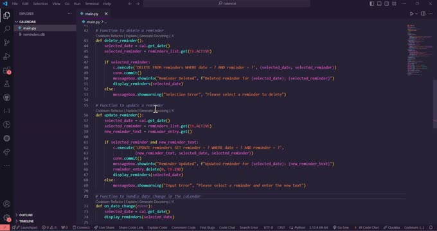437x231 pixels.
Task: Change the UTF-8 encoding in the status bar
Action: pyautogui.click(x=269, y=228)
